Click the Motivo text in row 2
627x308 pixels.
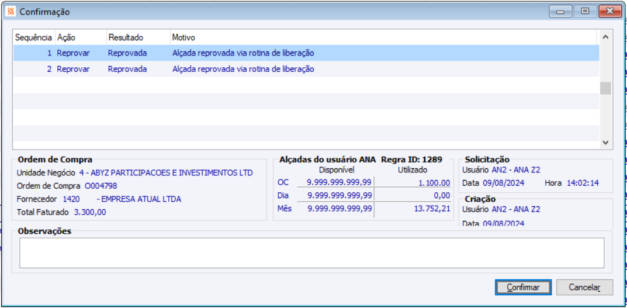point(244,69)
